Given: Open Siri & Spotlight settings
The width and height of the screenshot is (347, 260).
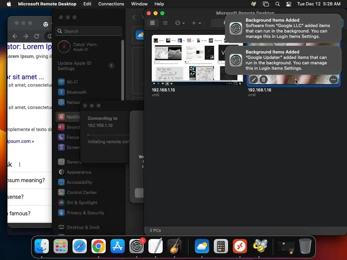Looking at the screenshot, I should [88, 202].
